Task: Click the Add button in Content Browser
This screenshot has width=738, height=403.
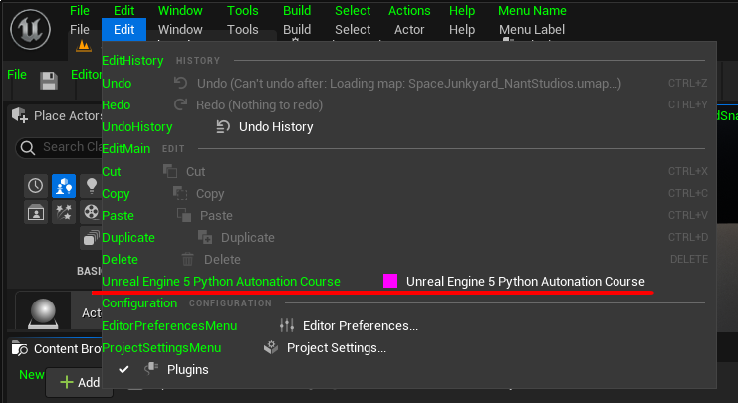Action: (x=79, y=382)
